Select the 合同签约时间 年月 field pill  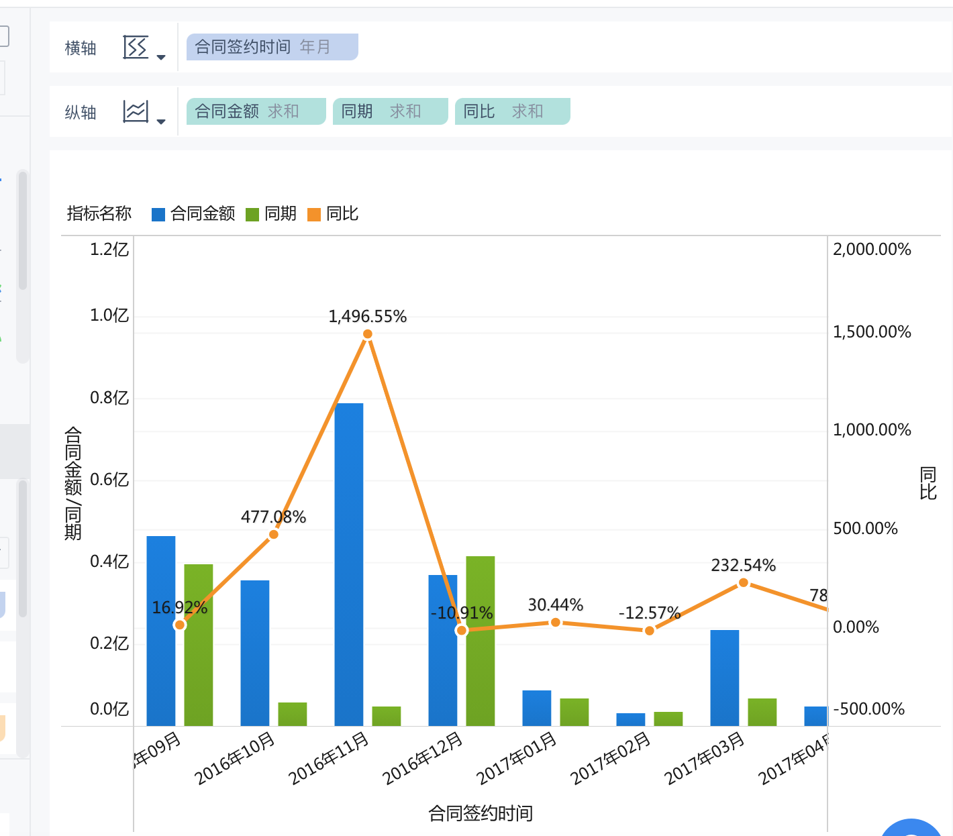[272, 47]
